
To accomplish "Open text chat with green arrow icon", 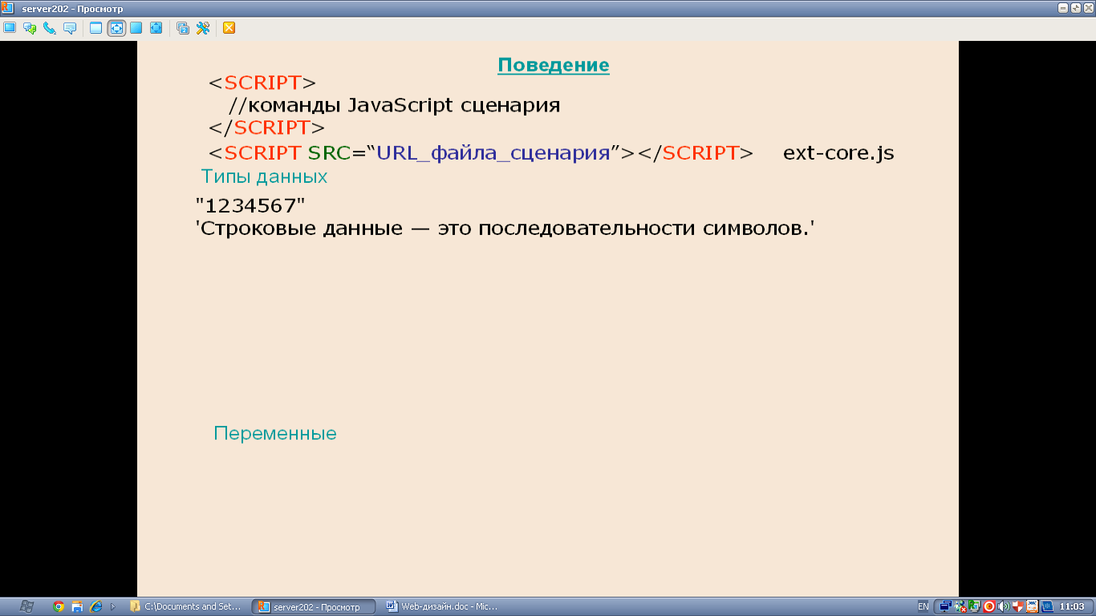I will pos(30,28).
